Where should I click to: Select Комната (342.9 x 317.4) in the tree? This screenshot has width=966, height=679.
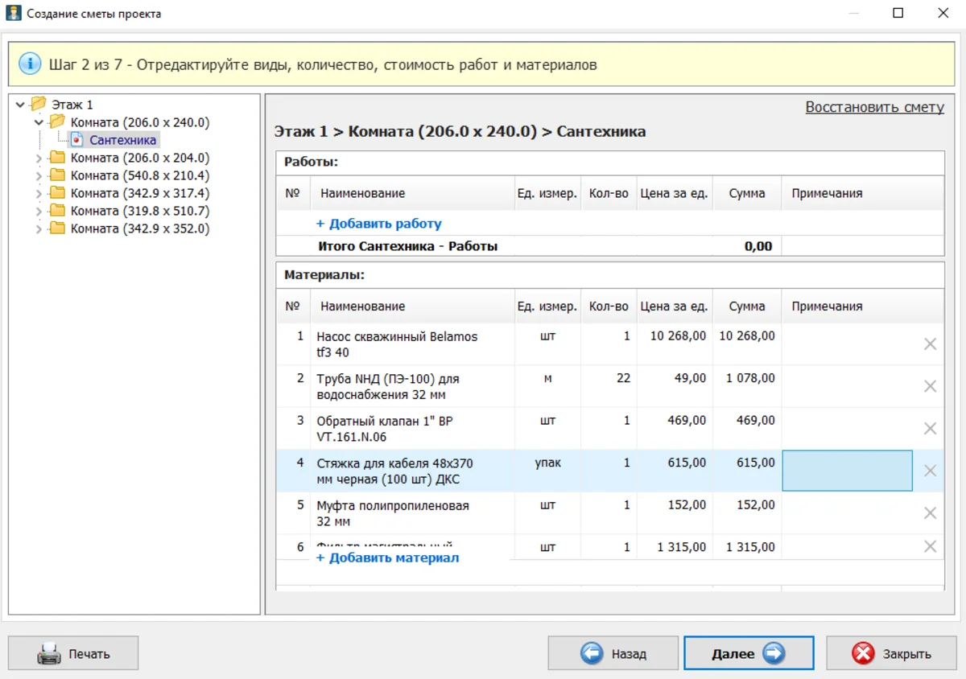pos(140,193)
